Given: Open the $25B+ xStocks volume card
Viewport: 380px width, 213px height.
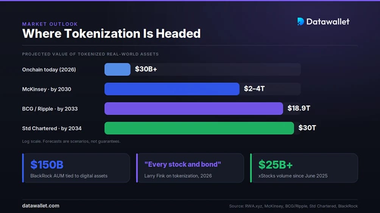Looking at the screenshot, I should pos(304,168).
